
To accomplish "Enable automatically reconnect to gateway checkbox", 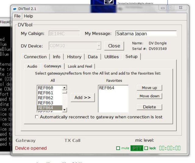I will [x=37, y=117].
